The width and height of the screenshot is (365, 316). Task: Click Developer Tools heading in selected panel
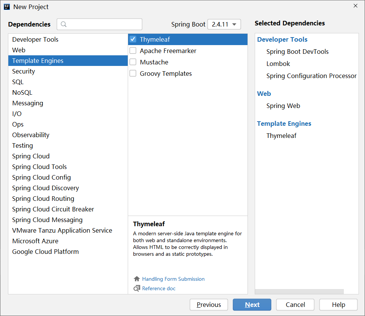tap(282, 39)
